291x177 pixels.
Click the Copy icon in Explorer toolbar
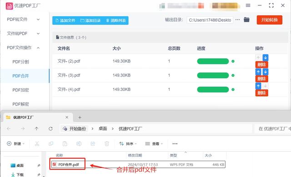pyautogui.click(x=51, y=144)
